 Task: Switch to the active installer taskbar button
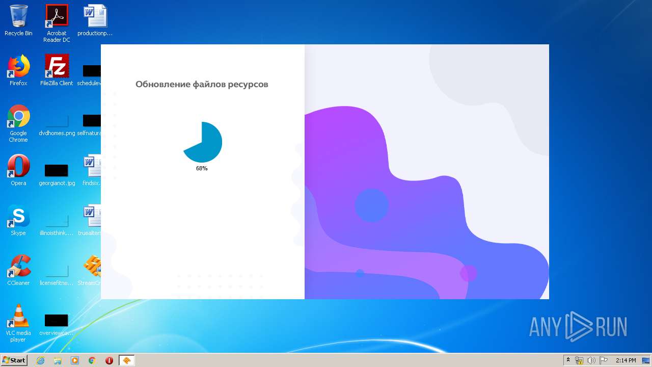(x=127, y=360)
